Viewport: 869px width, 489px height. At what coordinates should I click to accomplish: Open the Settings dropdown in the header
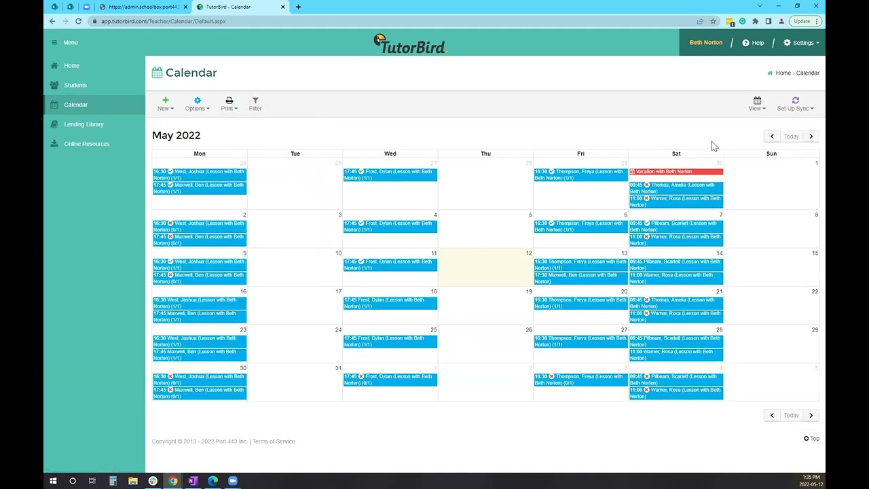[802, 43]
